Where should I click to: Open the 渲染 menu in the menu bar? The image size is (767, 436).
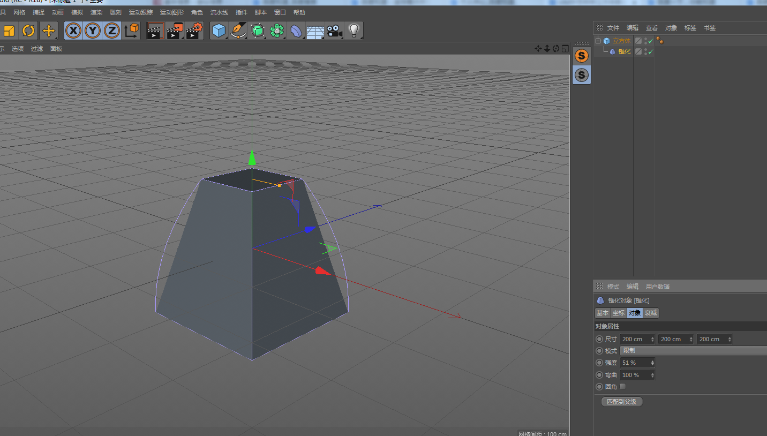point(96,12)
